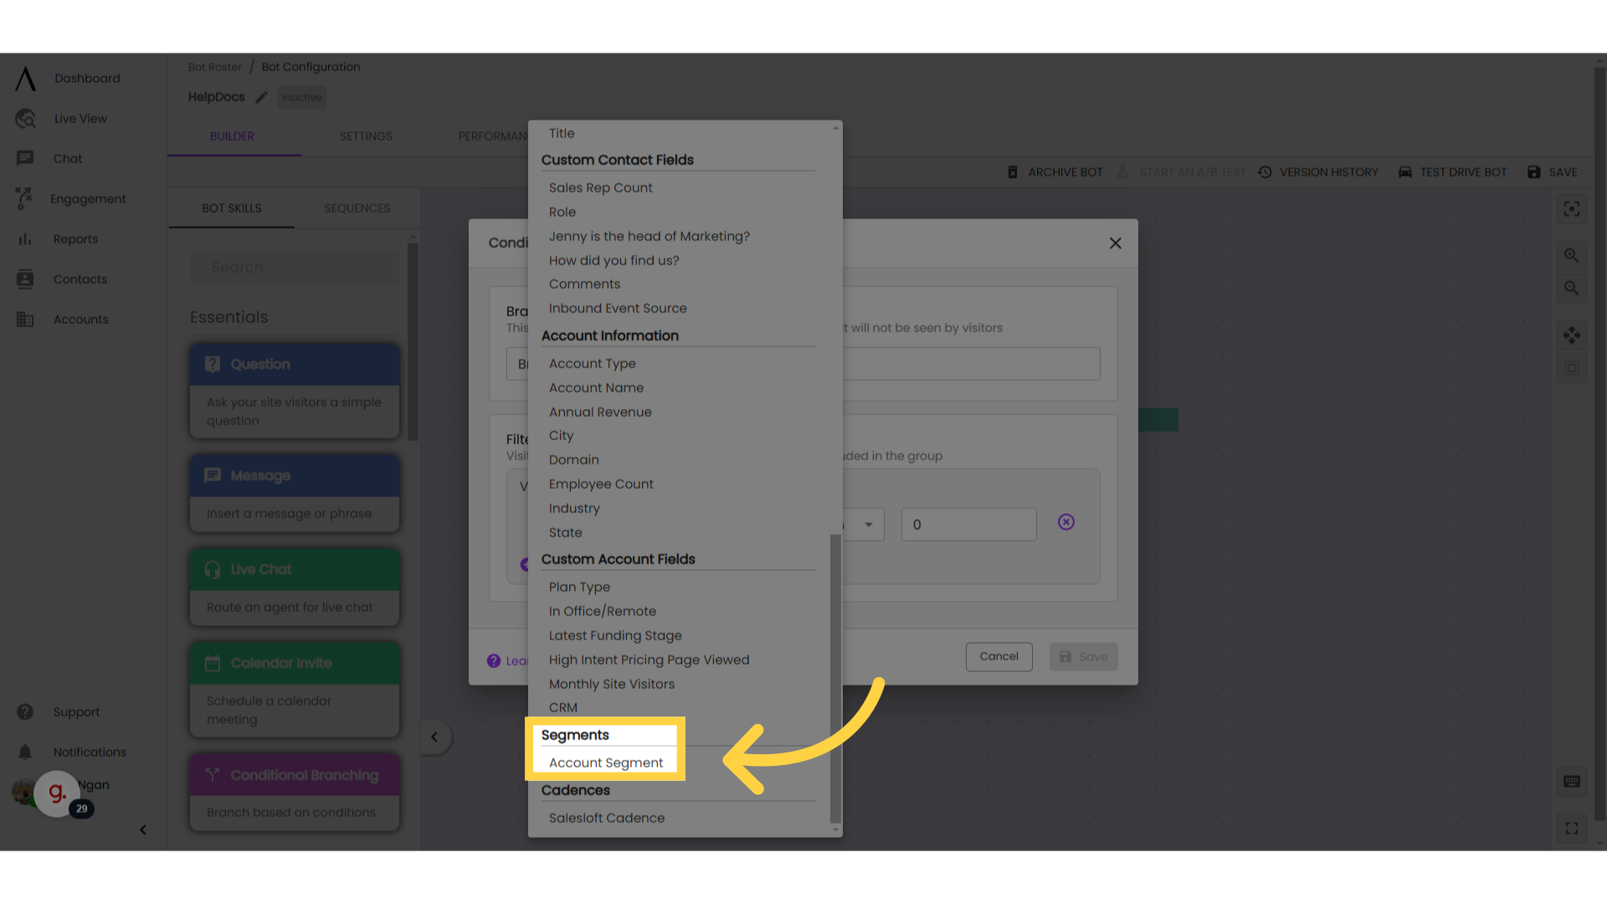1607x904 pixels.
Task: Expand the Bot Skills panel
Action: (x=434, y=737)
